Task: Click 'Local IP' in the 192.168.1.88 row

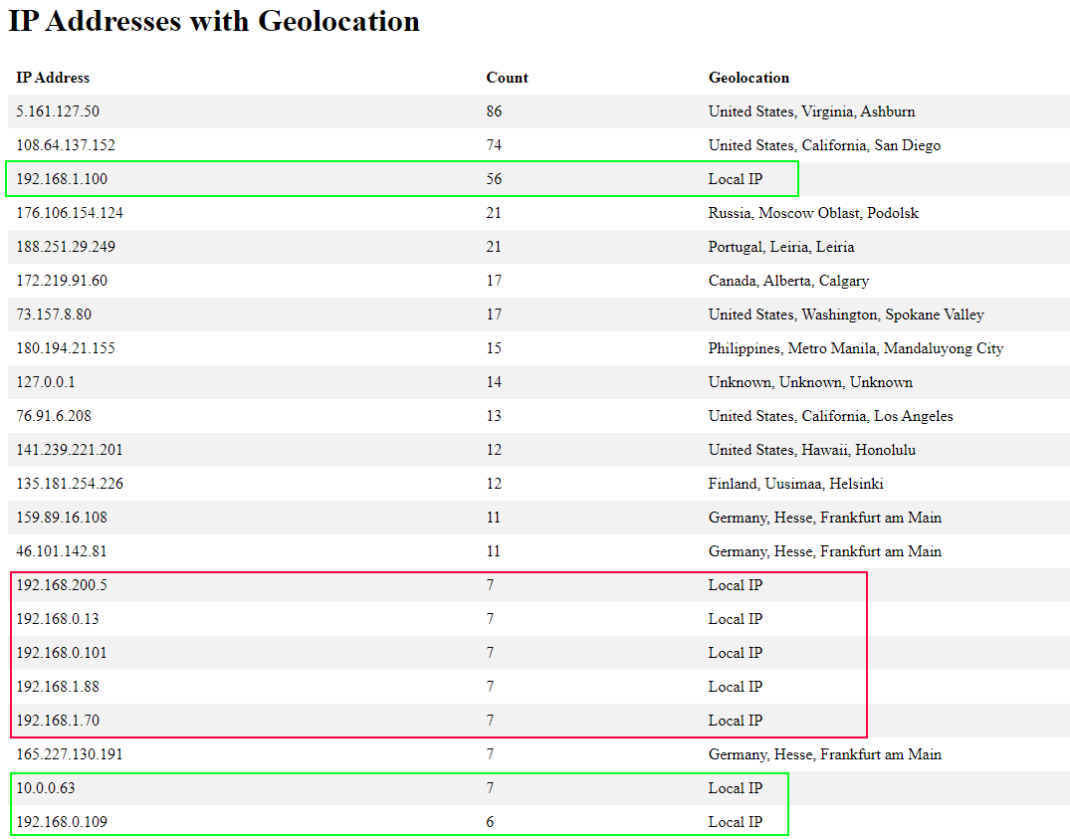Action: coord(735,687)
